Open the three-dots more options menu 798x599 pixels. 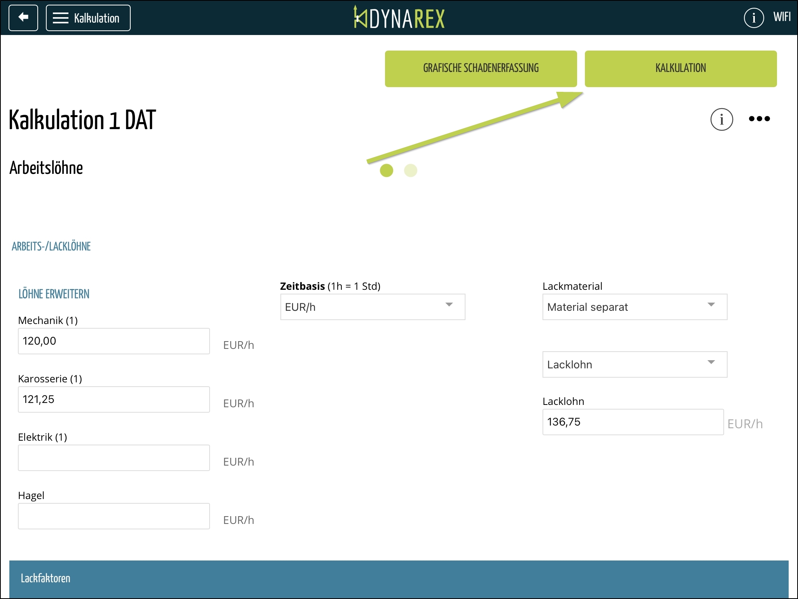click(759, 119)
